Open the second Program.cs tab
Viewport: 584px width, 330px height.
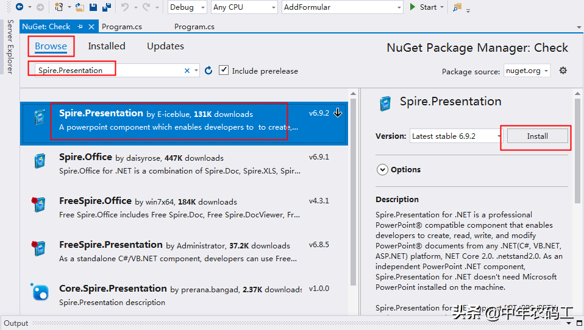194,27
